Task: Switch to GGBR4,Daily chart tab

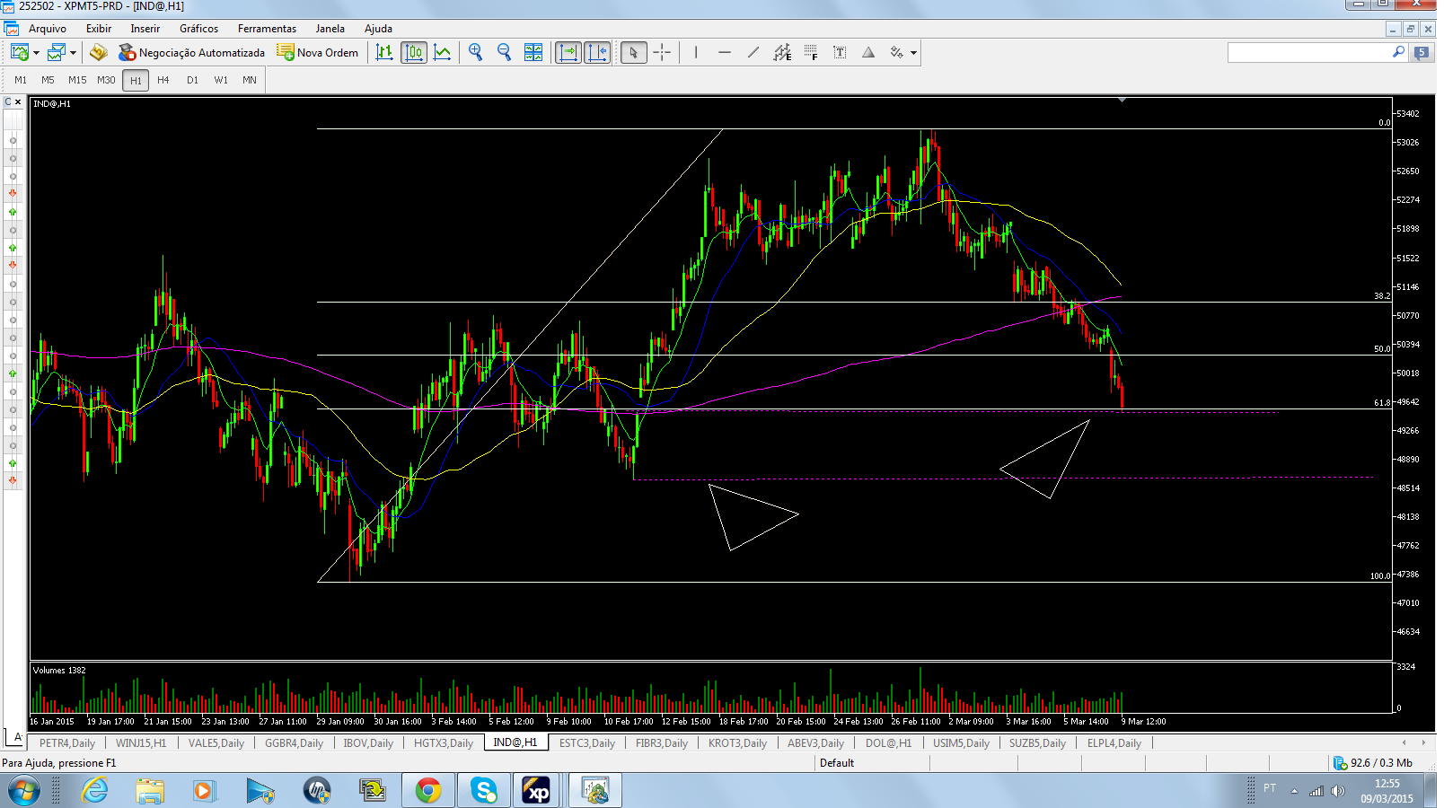Action: coord(295,743)
